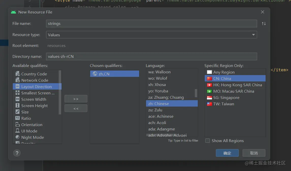Select SG: Singapore region label
Image resolution: width=291 pixels, height=171 pixels.
coord(226,98)
